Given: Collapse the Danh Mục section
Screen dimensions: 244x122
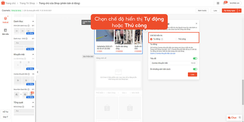Looking at the screenshot, I should click(x=33, y=21).
